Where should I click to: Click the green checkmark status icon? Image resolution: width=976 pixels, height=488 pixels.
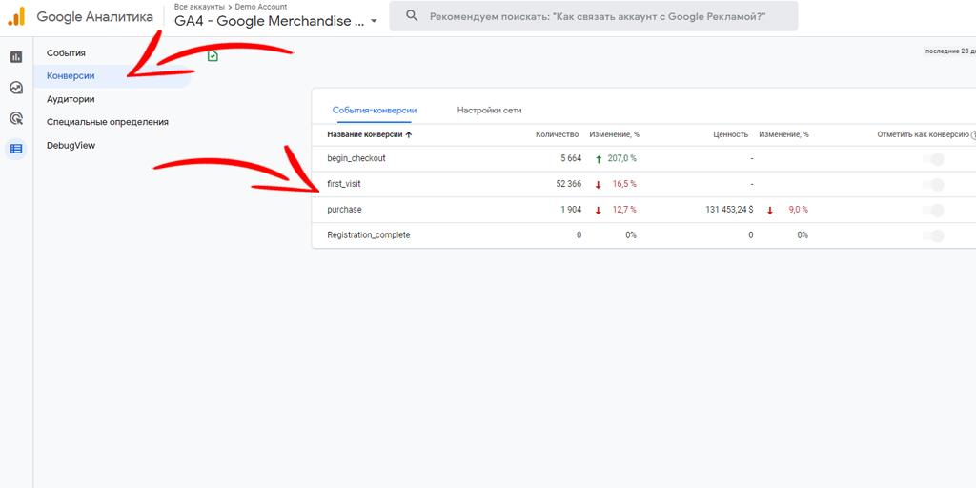click(213, 56)
